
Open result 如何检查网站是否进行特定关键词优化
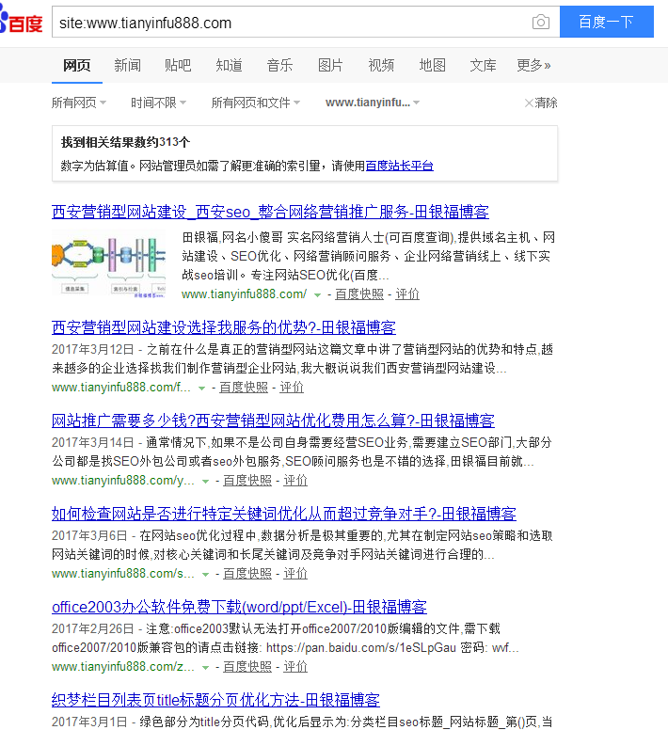(x=283, y=514)
